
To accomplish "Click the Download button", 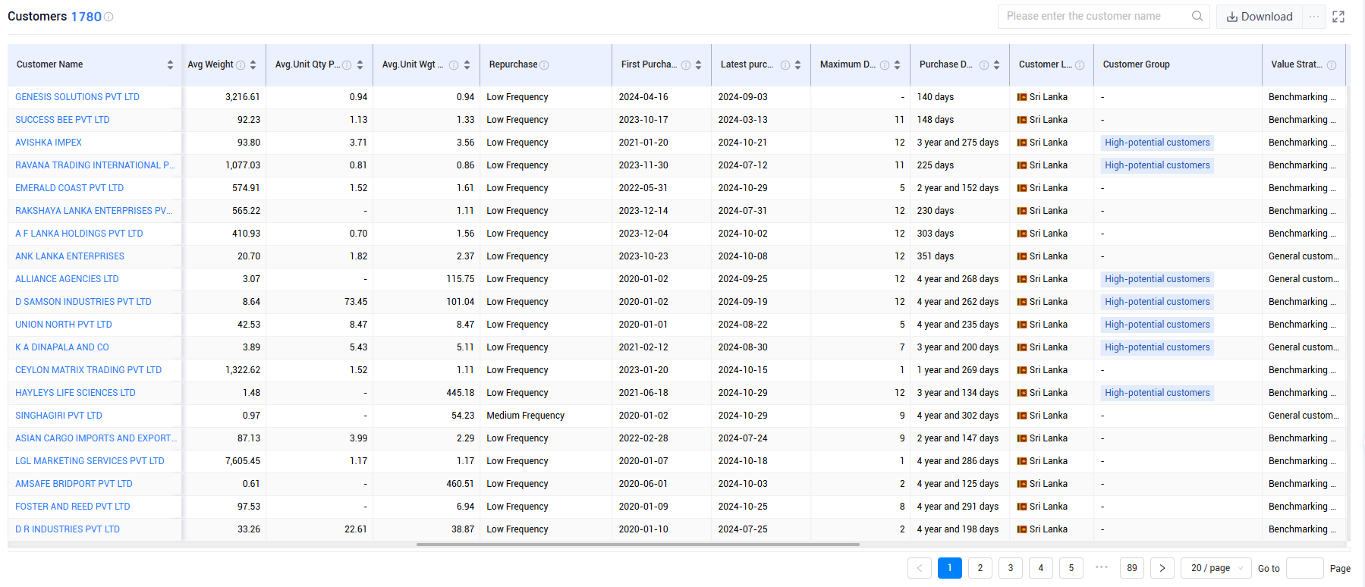I will pos(1260,17).
